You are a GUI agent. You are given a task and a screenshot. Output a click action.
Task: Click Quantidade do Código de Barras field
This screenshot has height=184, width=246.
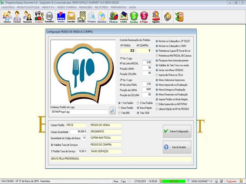(84, 138)
